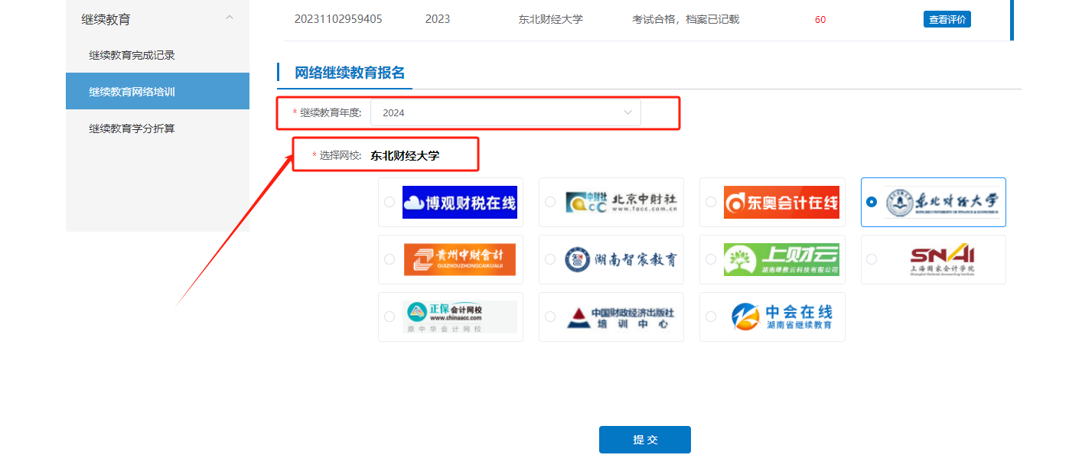
Task: Open 继续教育完成记录 in the sidebar
Action: (132, 55)
